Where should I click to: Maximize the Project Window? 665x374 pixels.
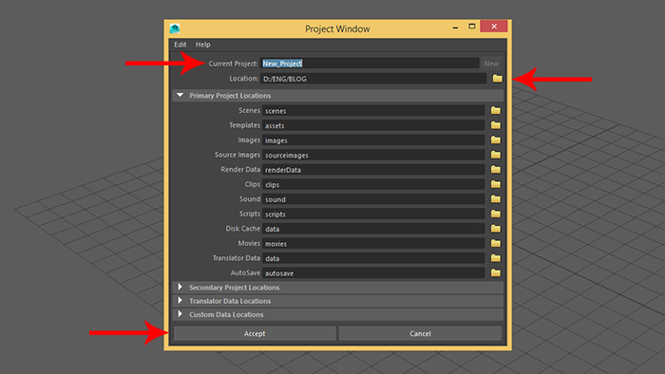click(x=471, y=27)
